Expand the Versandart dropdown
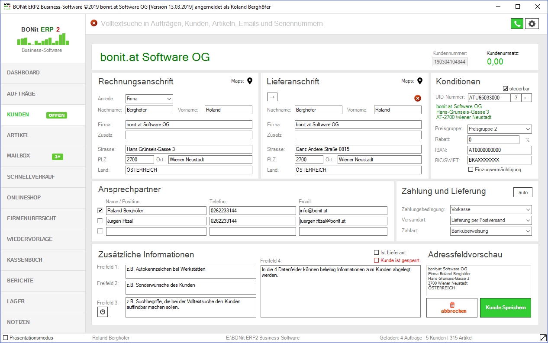The height and width of the screenshot is (343, 548). 491,220
